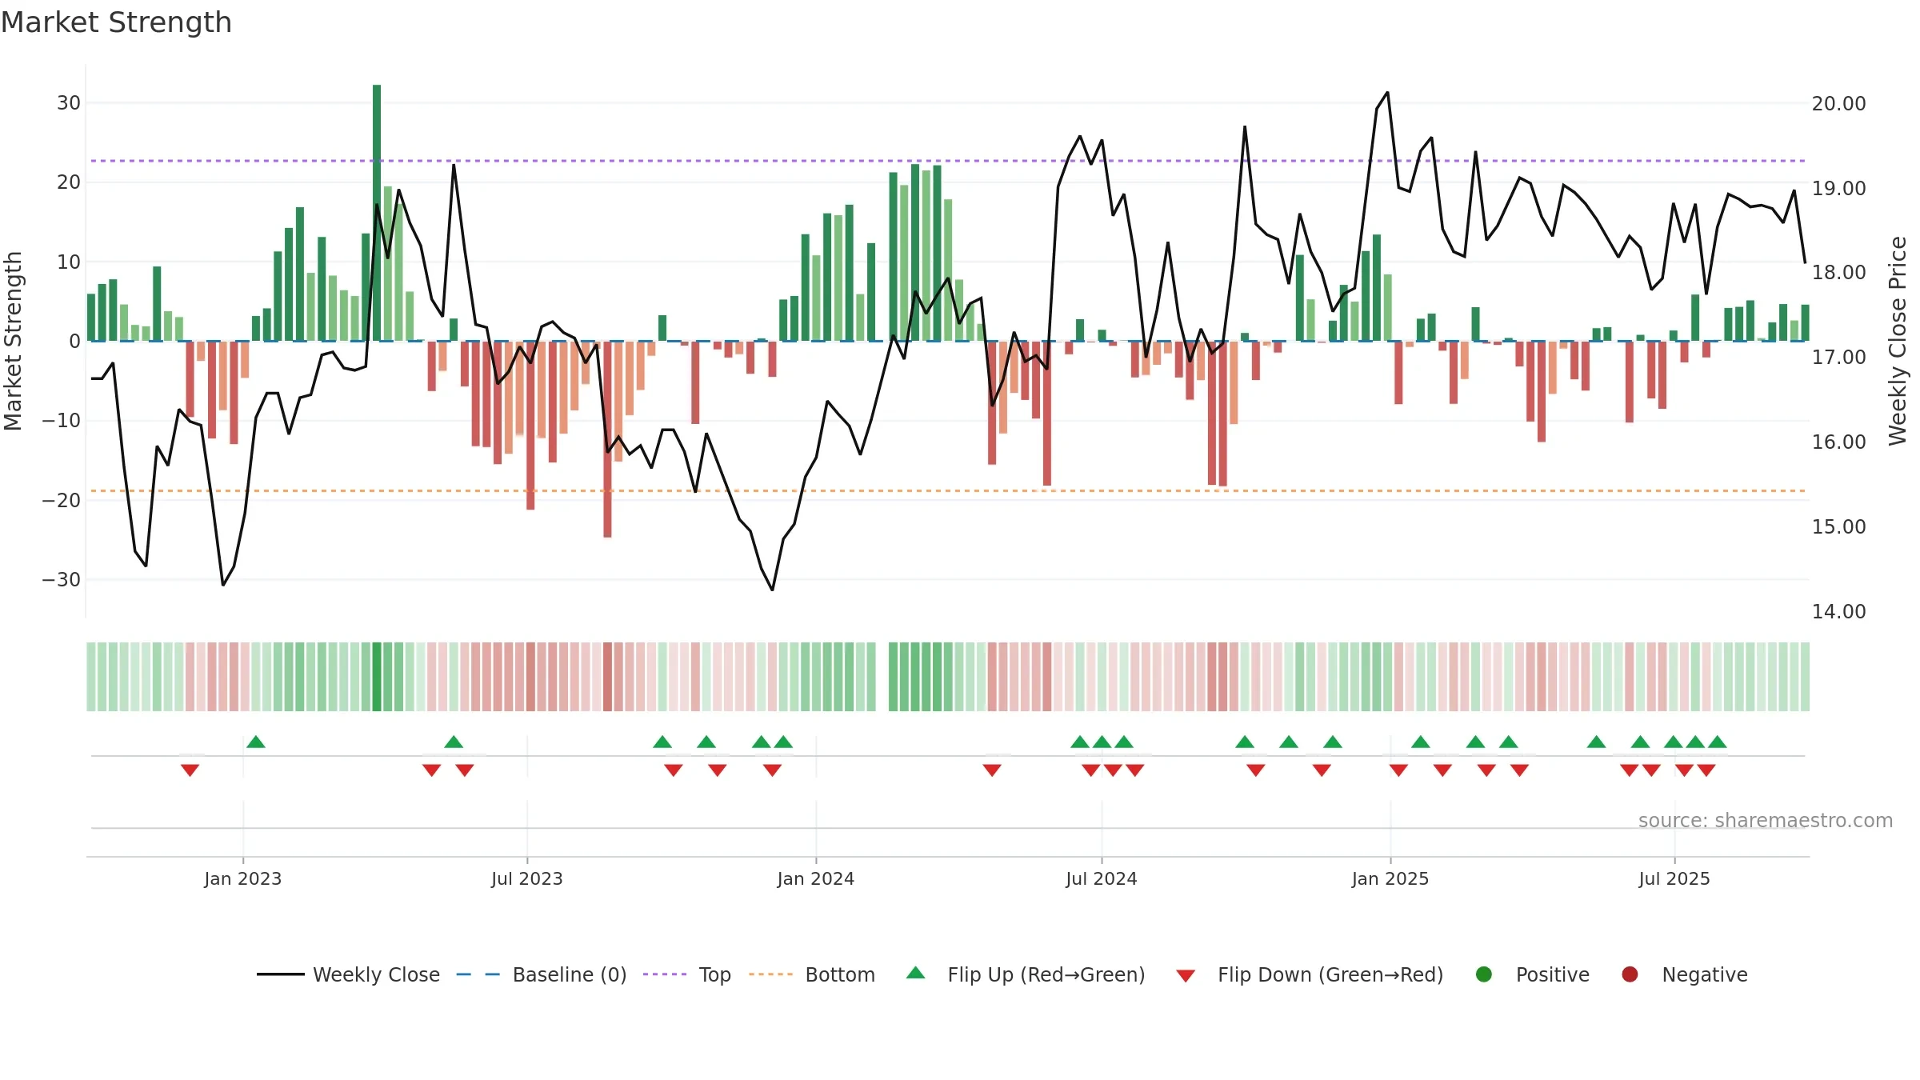Click the Market Strength vertical axis title
The height and width of the screenshot is (1080, 1920).
13,341
